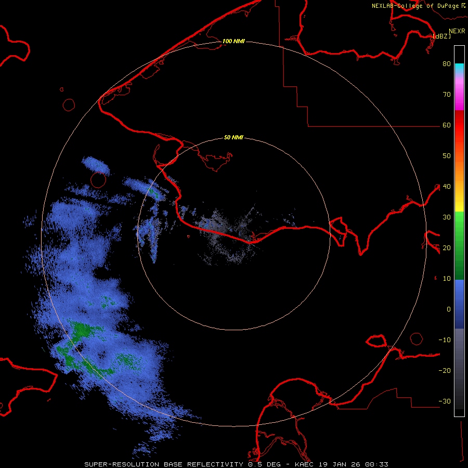Click the KAEC station identifier in caption
The height and width of the screenshot is (468, 468).
tap(304, 464)
